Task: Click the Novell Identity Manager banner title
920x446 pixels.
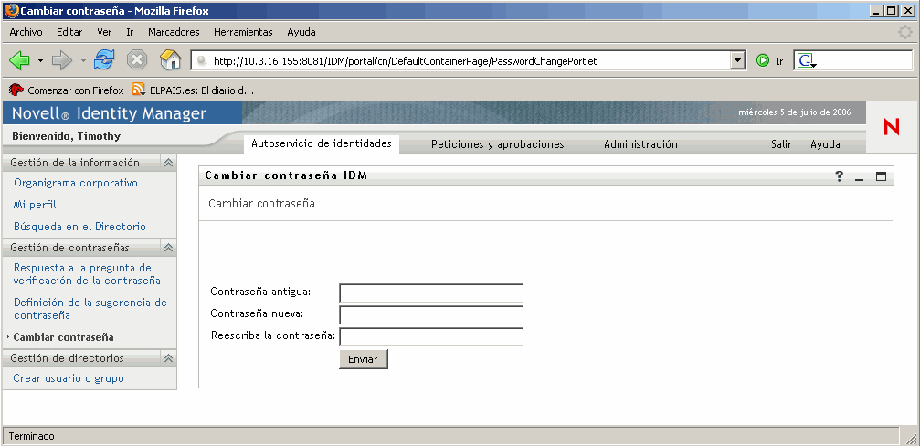Action: pos(109,113)
